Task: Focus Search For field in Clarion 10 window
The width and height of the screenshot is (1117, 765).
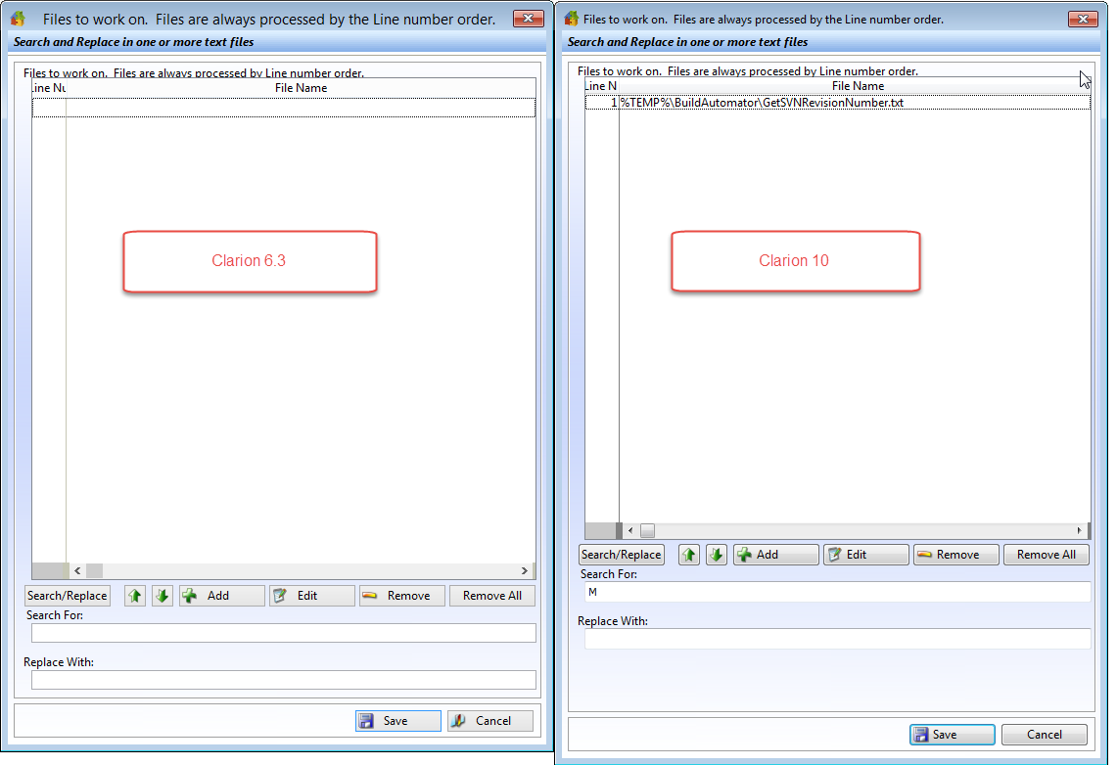Action: pos(838,592)
